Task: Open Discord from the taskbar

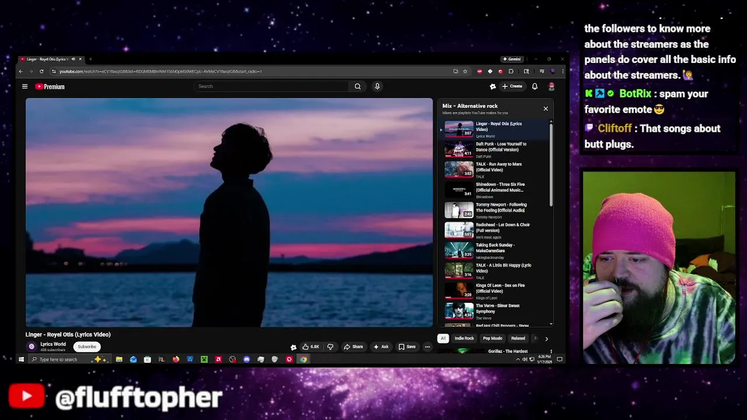Action: point(247,359)
